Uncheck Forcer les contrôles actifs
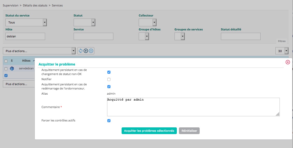The width and height of the screenshot is (293, 148). tap(109, 121)
